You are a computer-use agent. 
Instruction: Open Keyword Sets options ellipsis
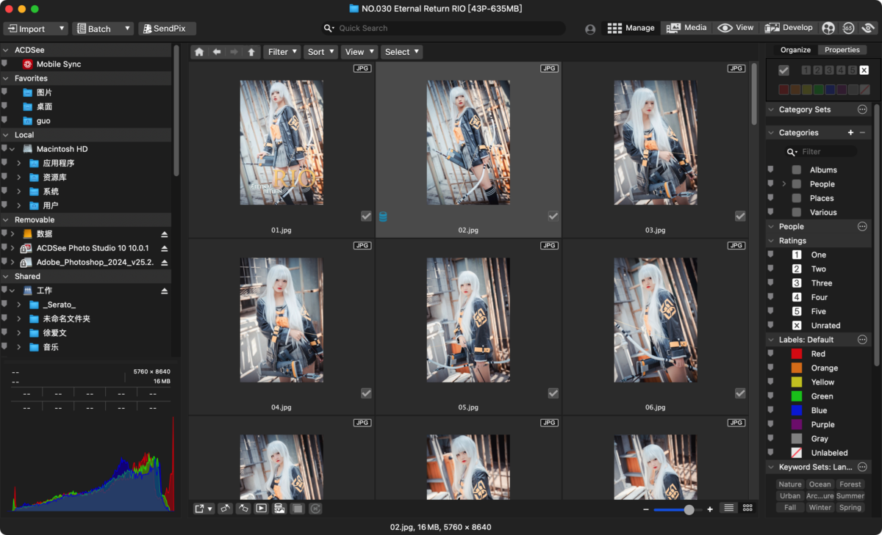point(862,467)
